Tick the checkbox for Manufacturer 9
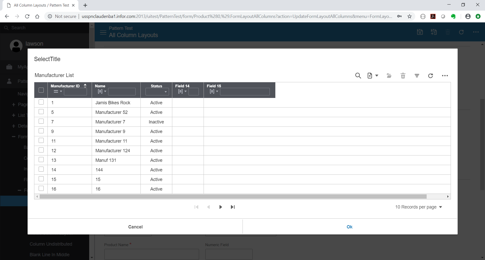485x260 pixels. 41,131
